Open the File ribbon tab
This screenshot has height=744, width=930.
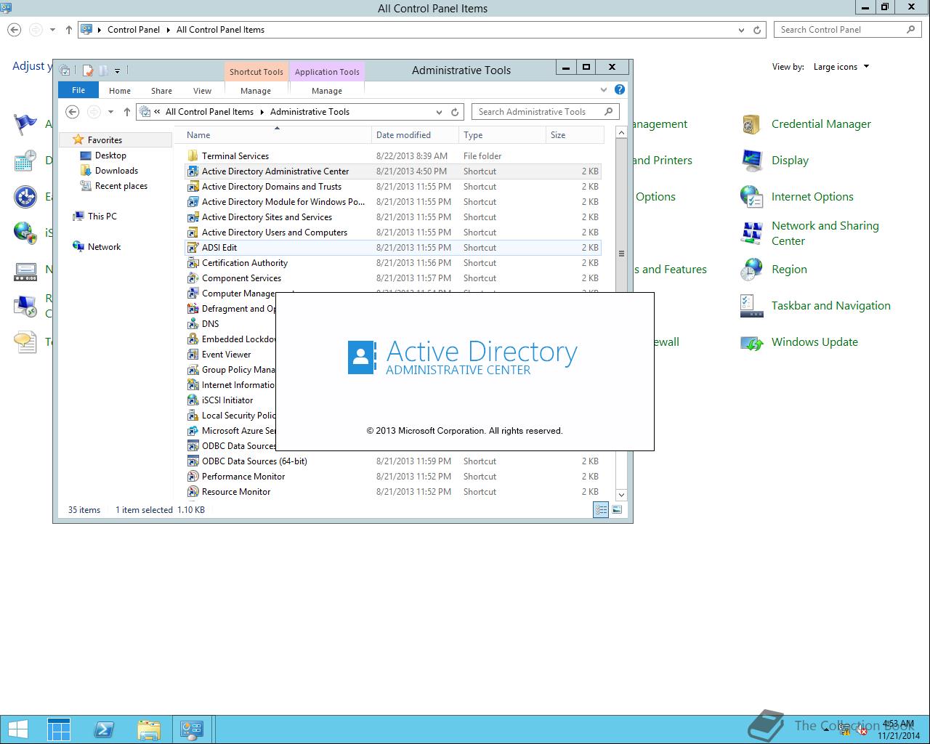click(78, 90)
